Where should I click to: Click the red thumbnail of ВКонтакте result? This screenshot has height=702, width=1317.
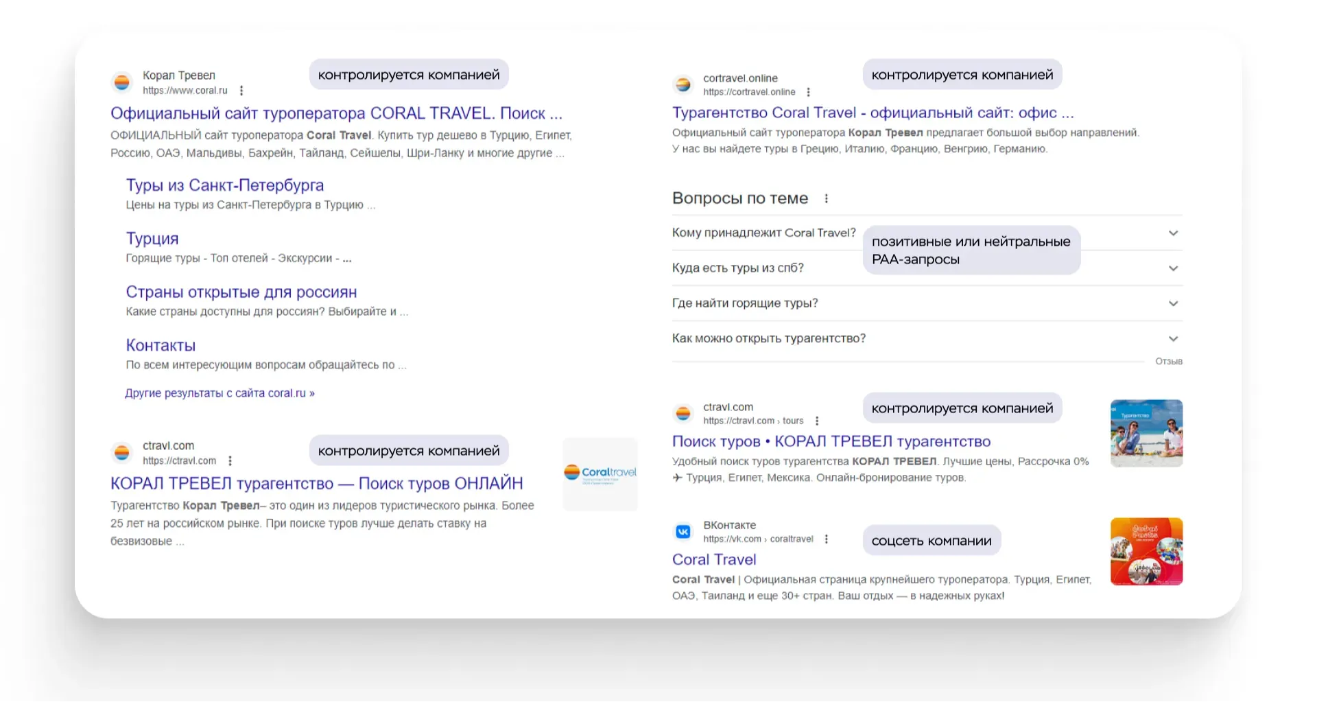1147,551
